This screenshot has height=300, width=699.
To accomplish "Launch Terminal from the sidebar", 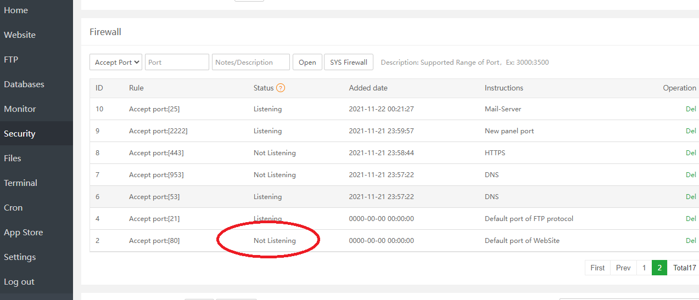I will [21, 183].
